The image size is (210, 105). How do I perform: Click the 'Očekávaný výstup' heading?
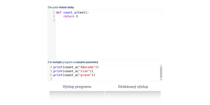pos(133,87)
